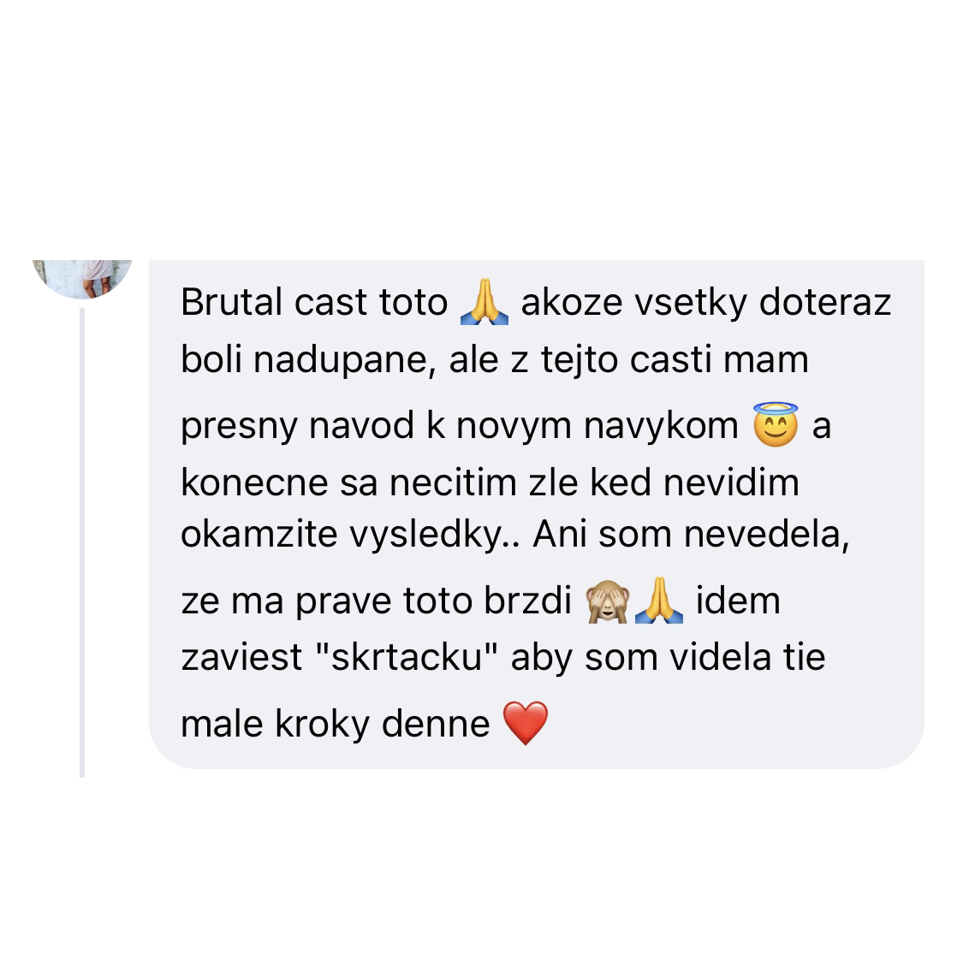The height and width of the screenshot is (959, 963).
Task: Click the word "konecne" in the comment
Action: 254,482
